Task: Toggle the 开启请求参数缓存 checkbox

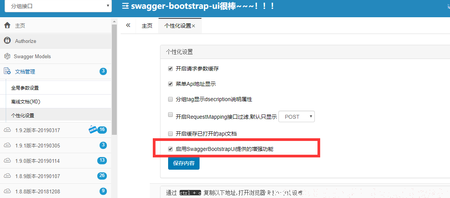Action: click(170, 69)
